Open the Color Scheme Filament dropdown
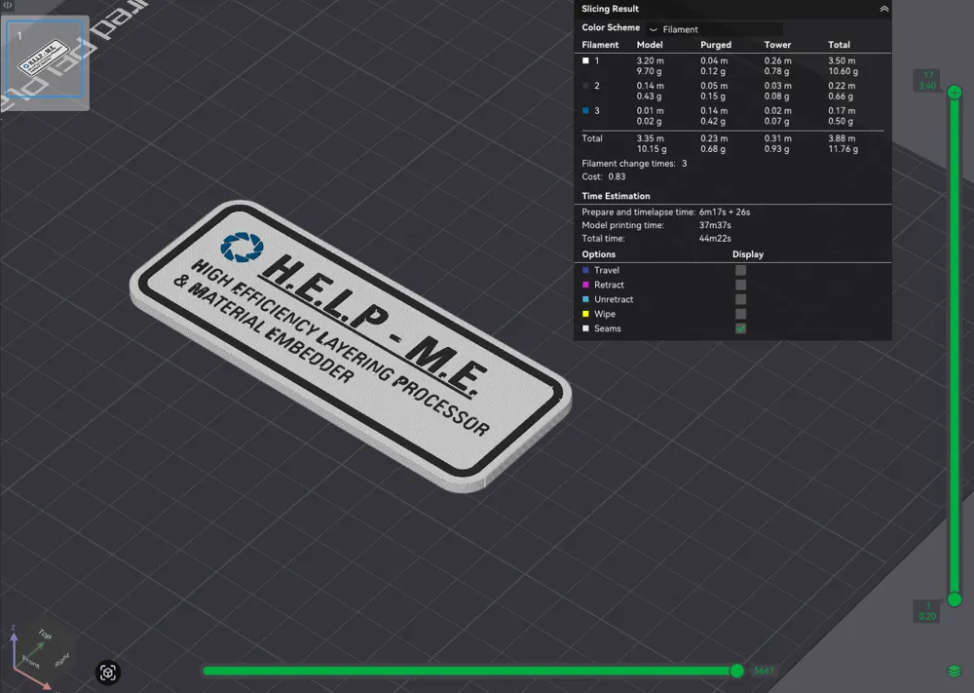974x693 pixels. (x=714, y=29)
